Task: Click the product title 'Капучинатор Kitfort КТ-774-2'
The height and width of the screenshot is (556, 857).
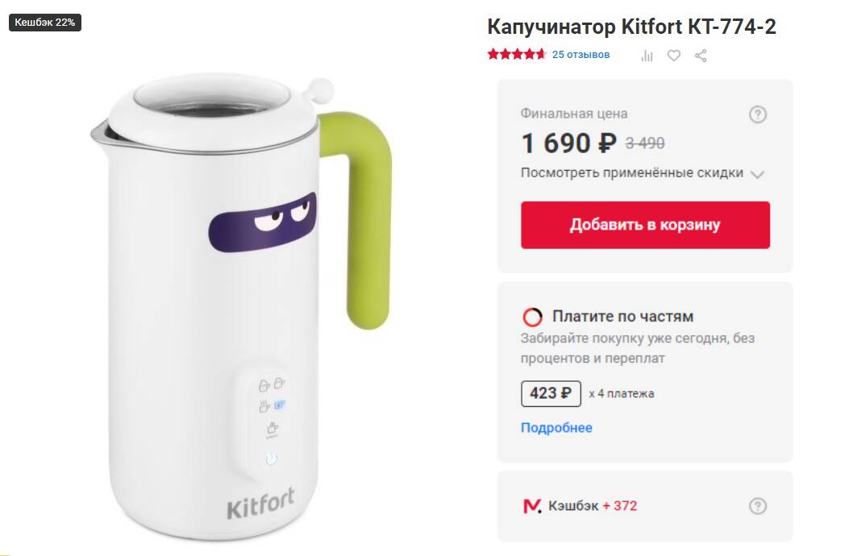Action: point(631,27)
